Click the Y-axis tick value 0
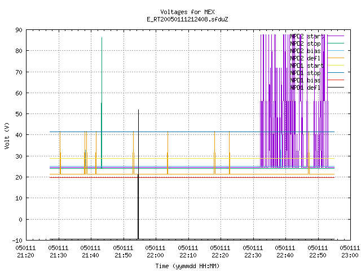The image size is (361, 271). pos(21,220)
